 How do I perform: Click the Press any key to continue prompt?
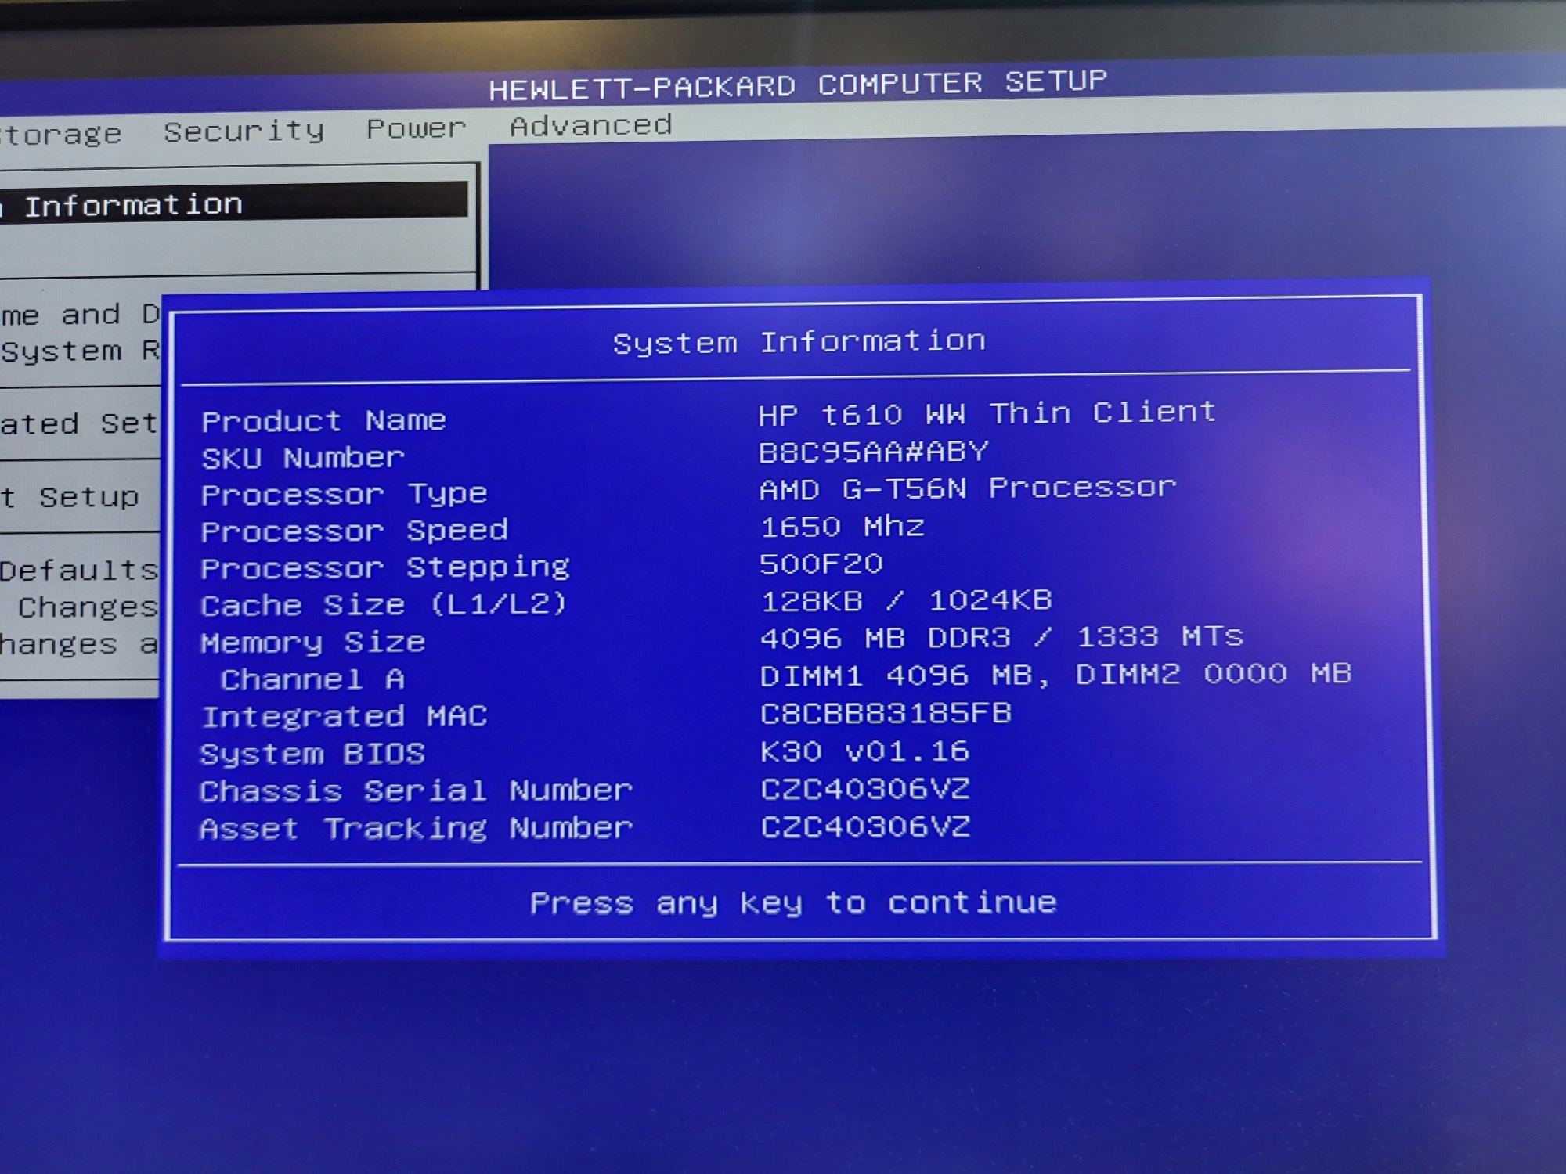pos(792,902)
